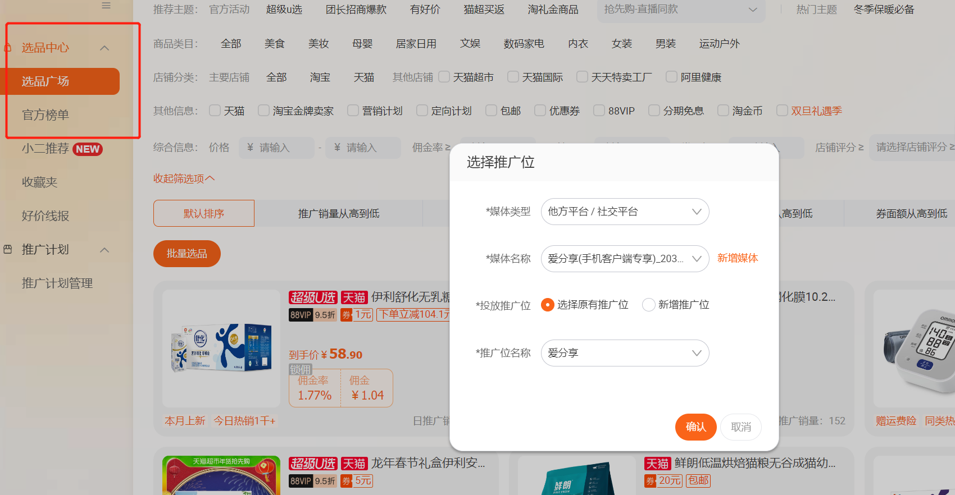Click 确认 in the 选择推广位 dialog
Image resolution: width=955 pixels, height=495 pixels.
[696, 427]
